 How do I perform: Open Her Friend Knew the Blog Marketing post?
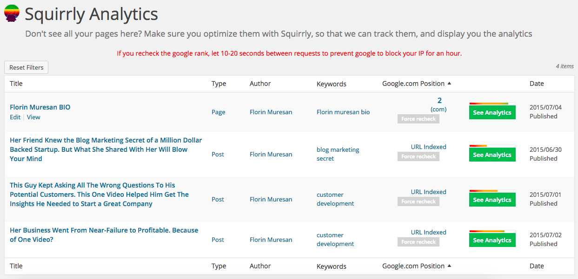pos(106,149)
